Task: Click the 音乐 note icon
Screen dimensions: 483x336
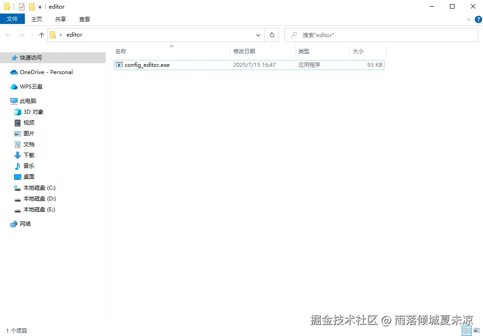Action: (x=18, y=166)
